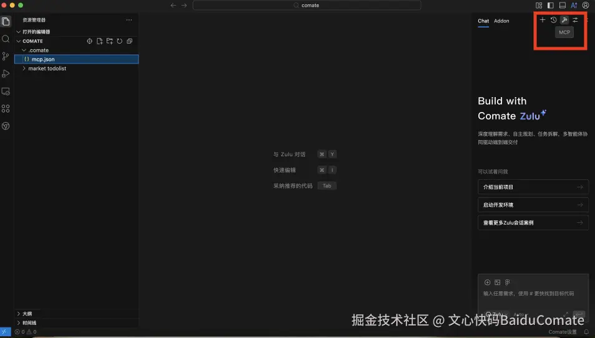The height and width of the screenshot is (338, 595).
Task: Go forward with the right arrow
Action: point(184,6)
